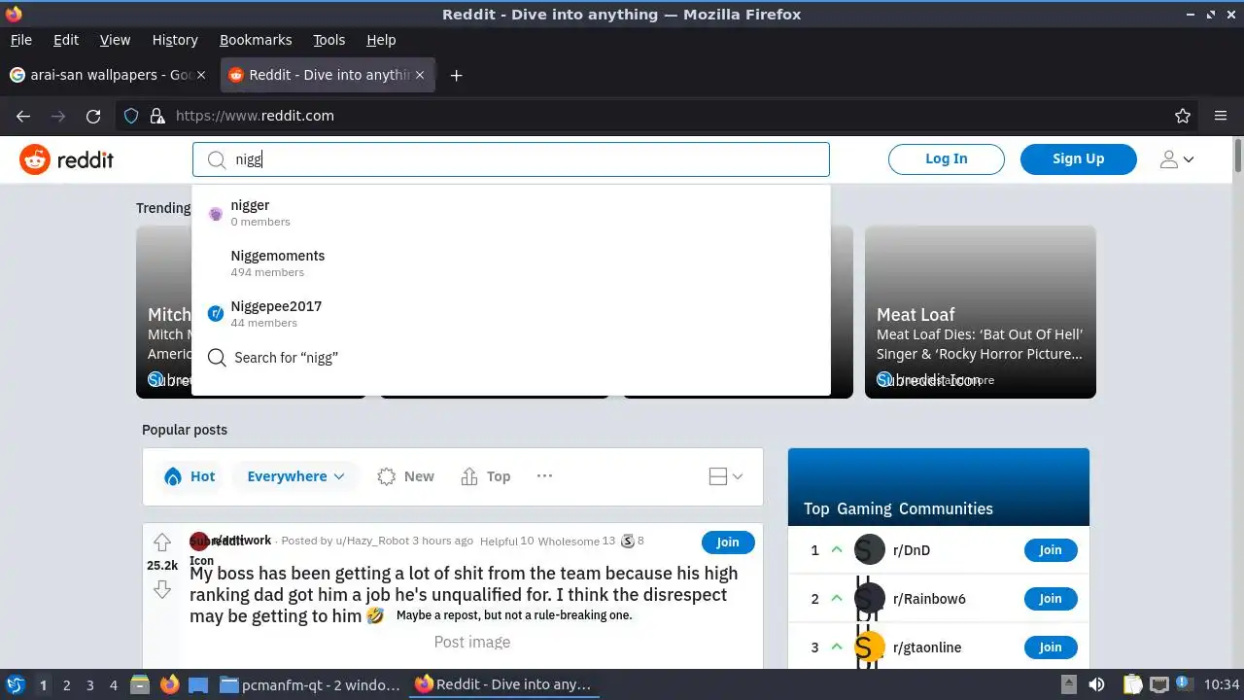Close the Reddit browser tab
Screen dimensions: 1244x700
421,75
